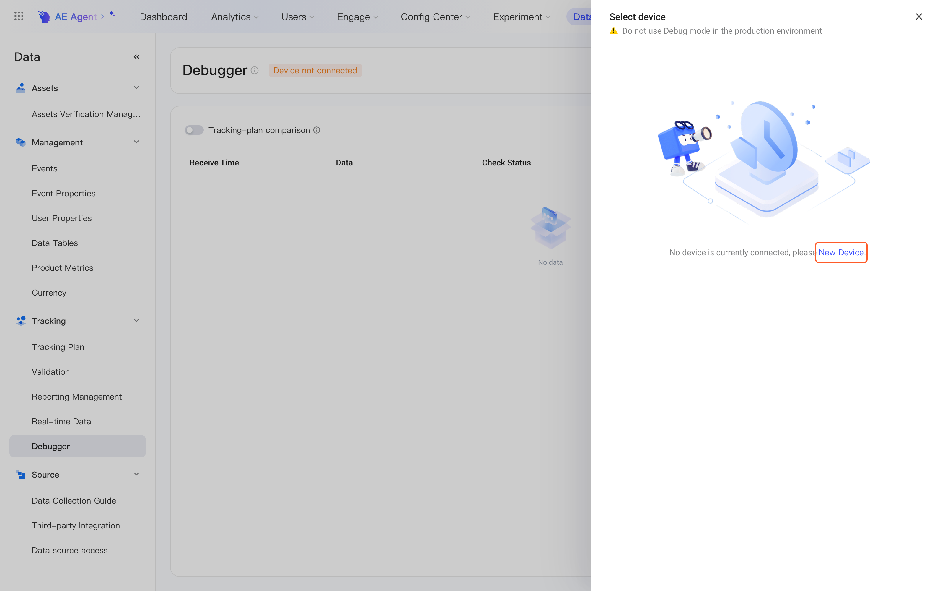The width and height of the screenshot is (945, 591).
Task: Collapse the Data sidebar with double-chevron icon
Action: [x=137, y=57]
